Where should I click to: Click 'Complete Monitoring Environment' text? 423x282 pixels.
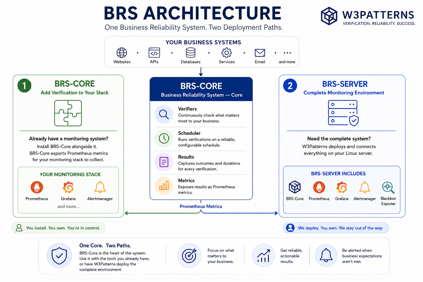pos(344,93)
